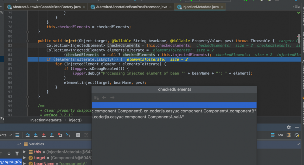Open the hidden tabs list indicator
Image resolution: width=304 pixels, height=165 pixels.
(296, 7)
